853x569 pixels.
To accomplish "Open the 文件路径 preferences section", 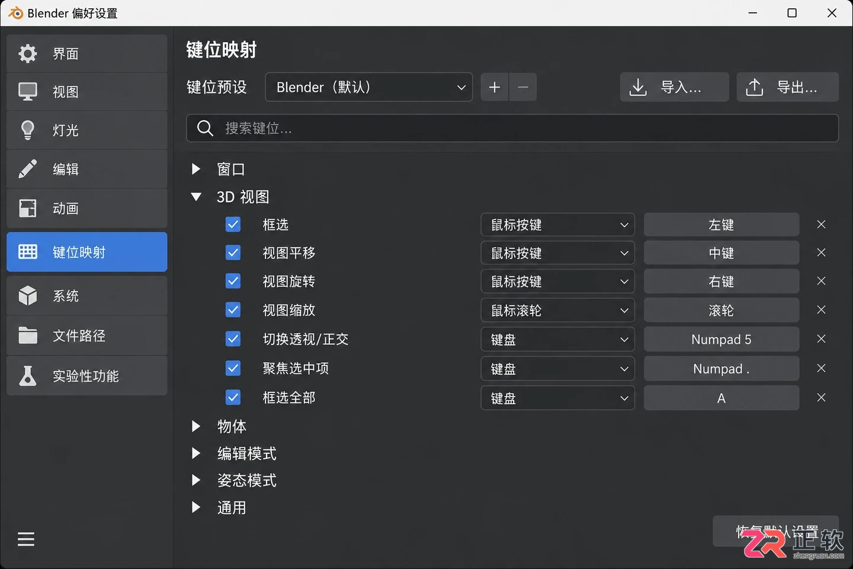I will [x=86, y=335].
